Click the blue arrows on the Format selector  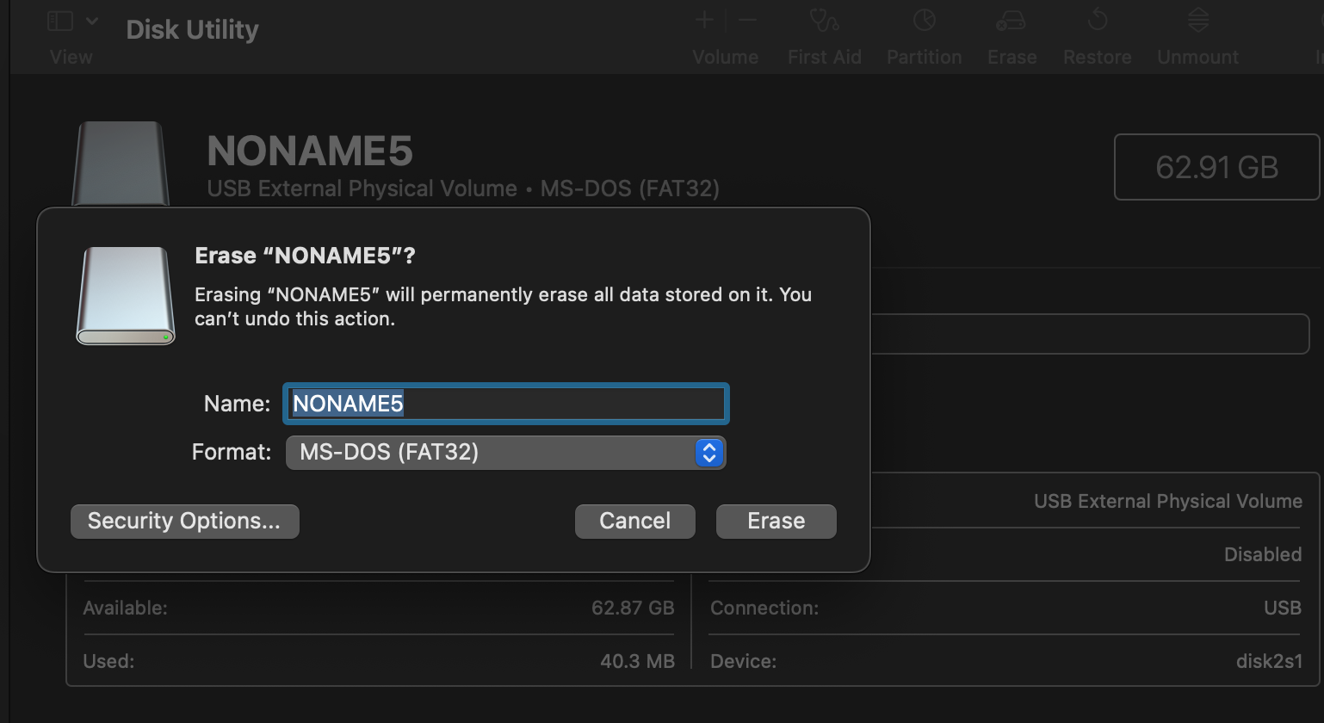click(708, 452)
